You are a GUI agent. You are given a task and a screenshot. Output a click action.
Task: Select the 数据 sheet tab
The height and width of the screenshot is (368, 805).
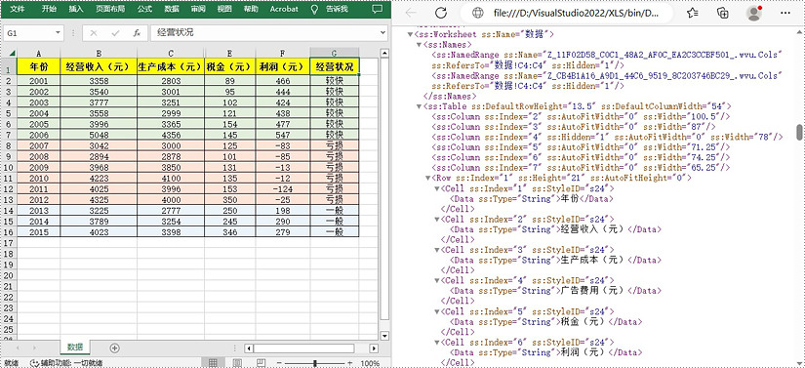click(75, 348)
